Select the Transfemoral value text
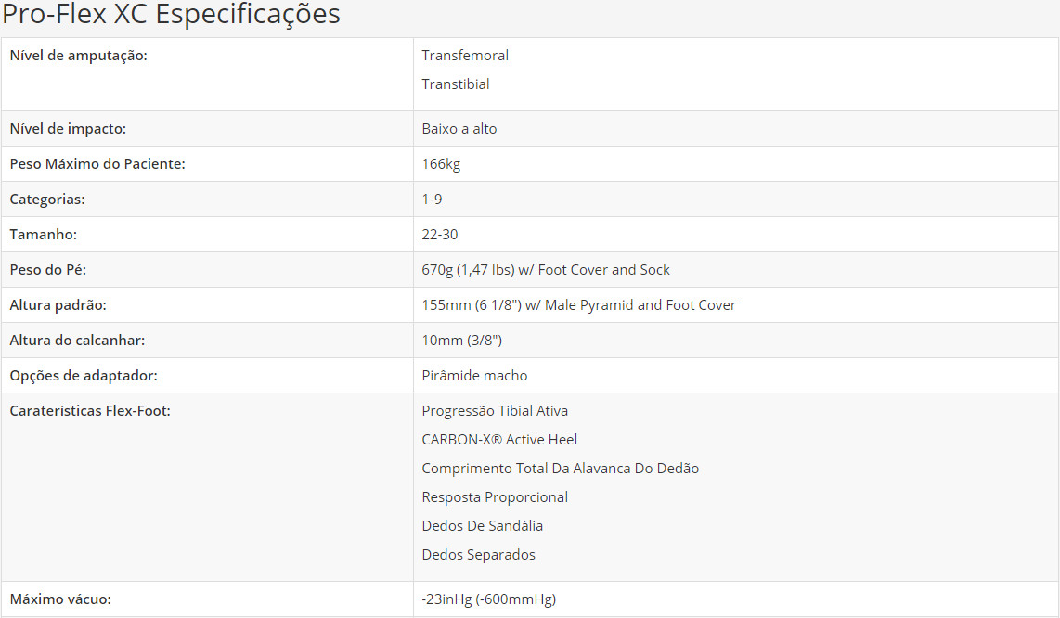 [x=465, y=56]
